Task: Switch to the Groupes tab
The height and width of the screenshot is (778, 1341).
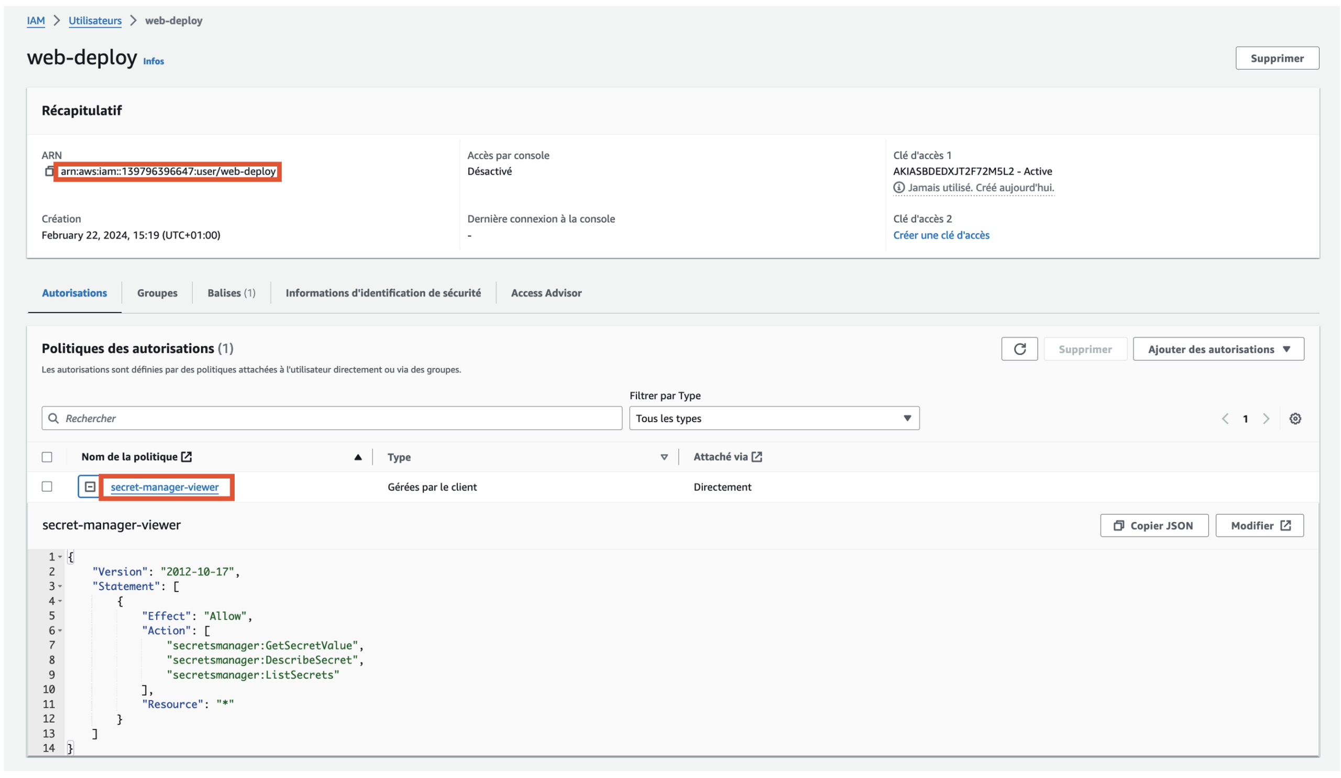Action: tap(157, 293)
